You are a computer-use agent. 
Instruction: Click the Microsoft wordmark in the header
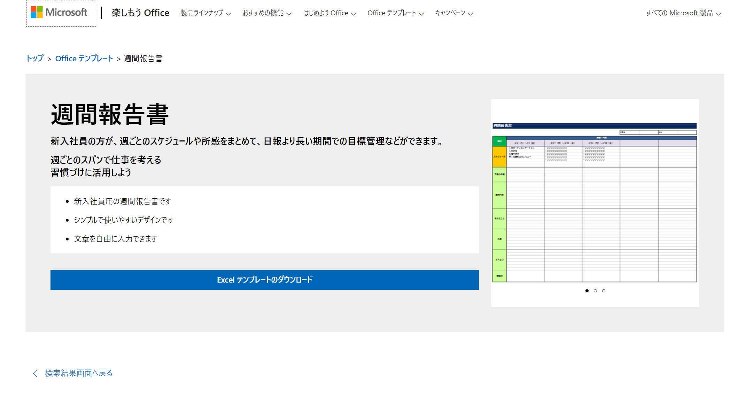[x=66, y=13]
